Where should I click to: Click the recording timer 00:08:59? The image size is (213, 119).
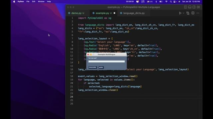(x=130, y=2)
